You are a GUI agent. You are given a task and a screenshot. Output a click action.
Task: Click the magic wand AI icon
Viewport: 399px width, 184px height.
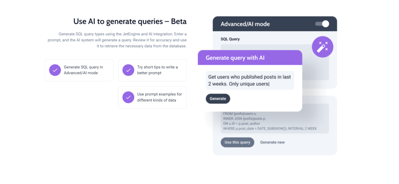coord(322,47)
